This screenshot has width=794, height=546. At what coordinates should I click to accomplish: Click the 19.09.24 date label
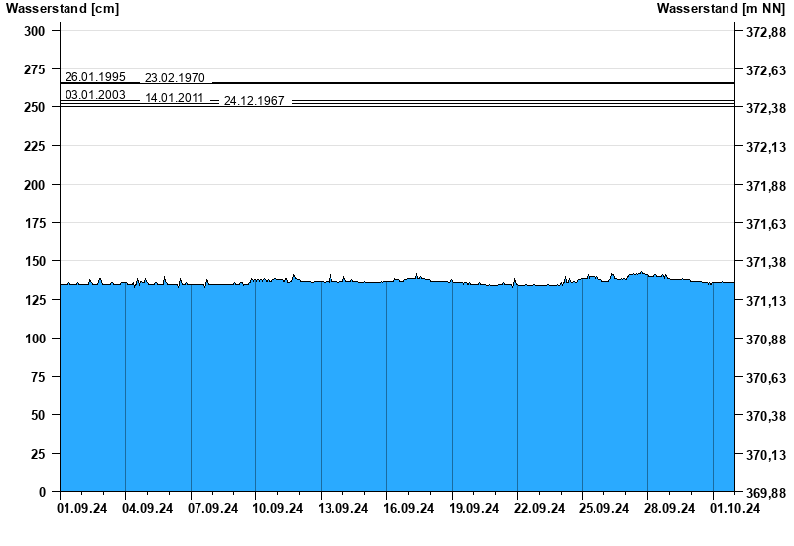pyautogui.click(x=474, y=508)
